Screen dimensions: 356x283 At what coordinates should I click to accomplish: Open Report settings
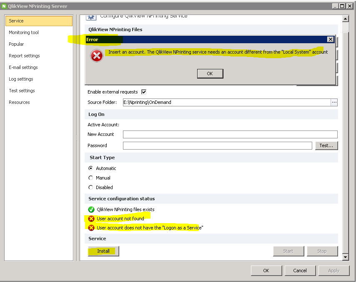[24, 56]
